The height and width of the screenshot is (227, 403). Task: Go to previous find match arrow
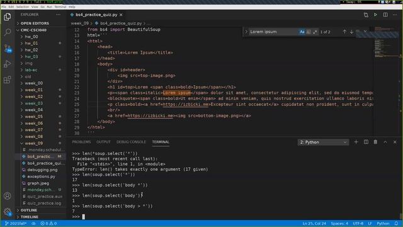tap(344, 32)
